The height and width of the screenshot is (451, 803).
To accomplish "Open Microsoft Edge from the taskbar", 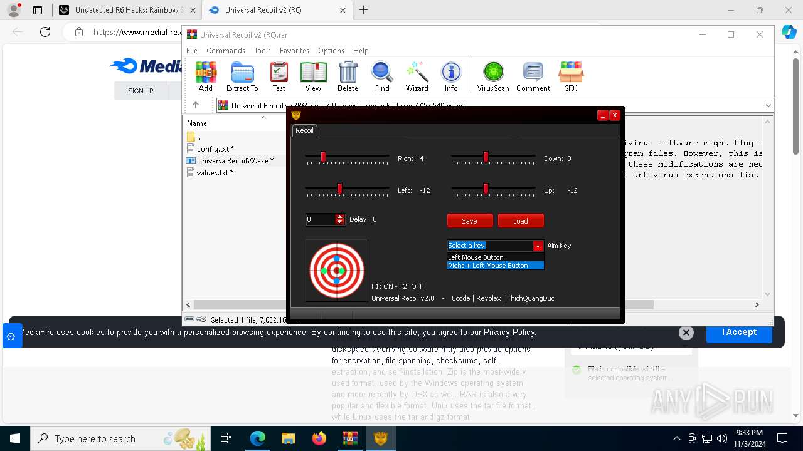I will click(x=258, y=439).
